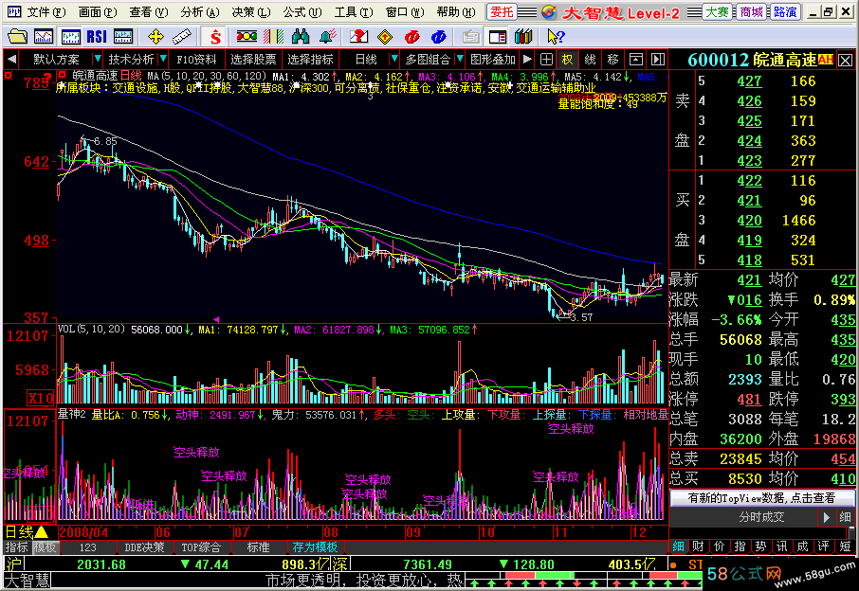Select the DDE决策 template tab
859x591 pixels.
[x=144, y=546]
